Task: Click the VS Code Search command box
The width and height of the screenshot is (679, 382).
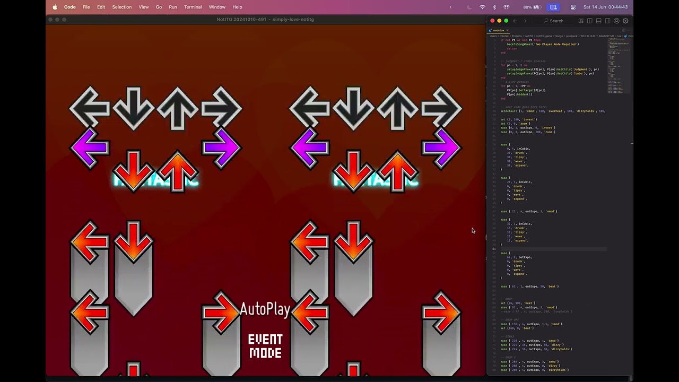Action: pyautogui.click(x=553, y=21)
